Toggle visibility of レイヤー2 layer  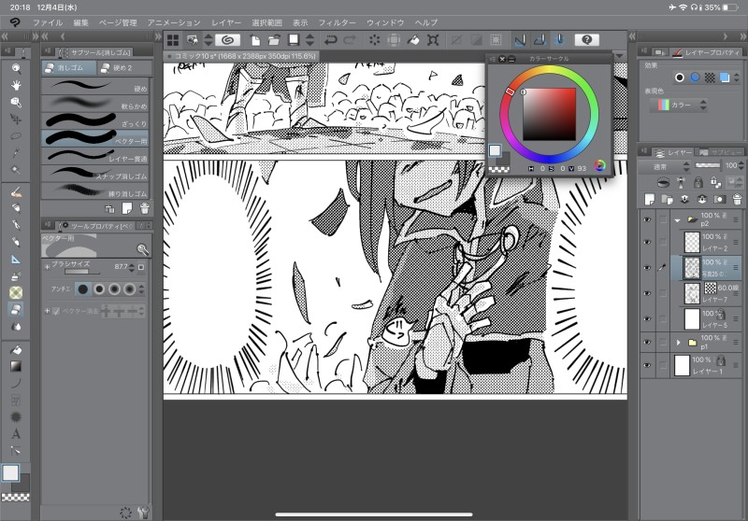(x=647, y=242)
